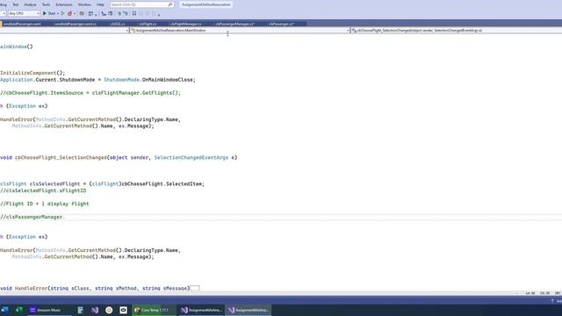This screenshot has width=562, height=316.
Task: Activate the highlighted second AssignmentAirline taskbar window
Action: click(249, 310)
